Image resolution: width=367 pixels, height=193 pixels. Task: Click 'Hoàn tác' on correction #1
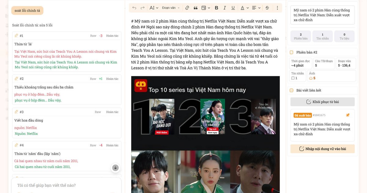(x=112, y=36)
